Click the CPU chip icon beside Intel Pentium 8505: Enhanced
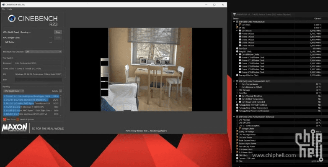The height and width of the screenshot is (167, 328). pos(238,116)
